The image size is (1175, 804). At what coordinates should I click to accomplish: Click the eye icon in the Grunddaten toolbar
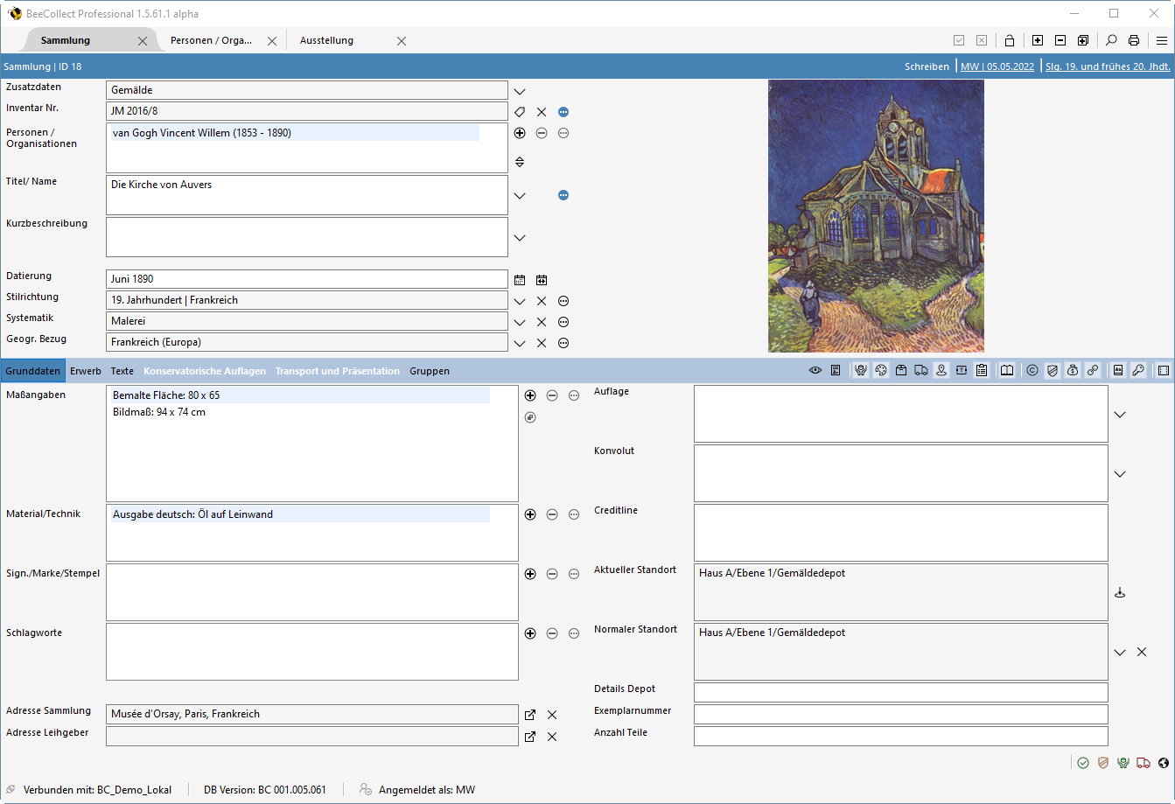click(x=815, y=371)
